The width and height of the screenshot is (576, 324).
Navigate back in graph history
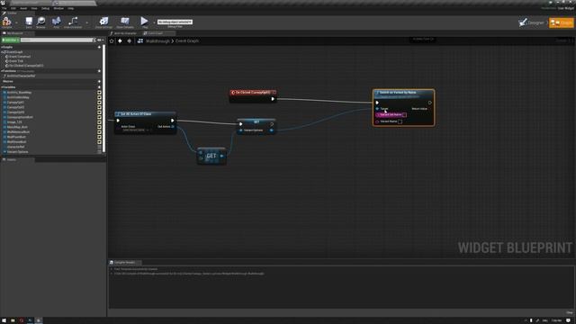120,41
